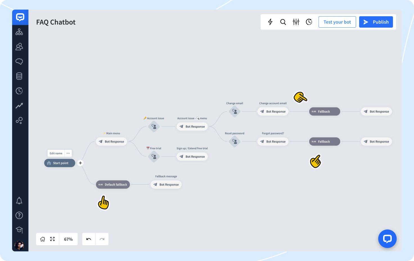Screen dimensions: 414x261
Task: View version history with the clock icon
Action: (x=309, y=22)
